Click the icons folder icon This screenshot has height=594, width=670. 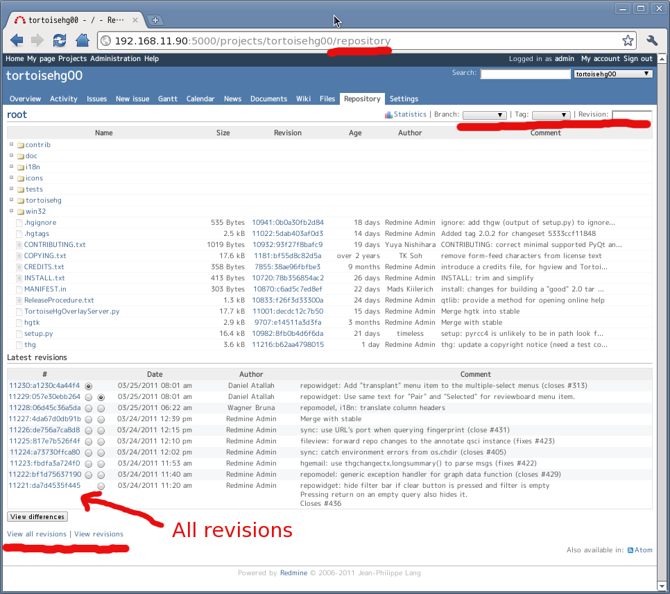[x=21, y=179]
